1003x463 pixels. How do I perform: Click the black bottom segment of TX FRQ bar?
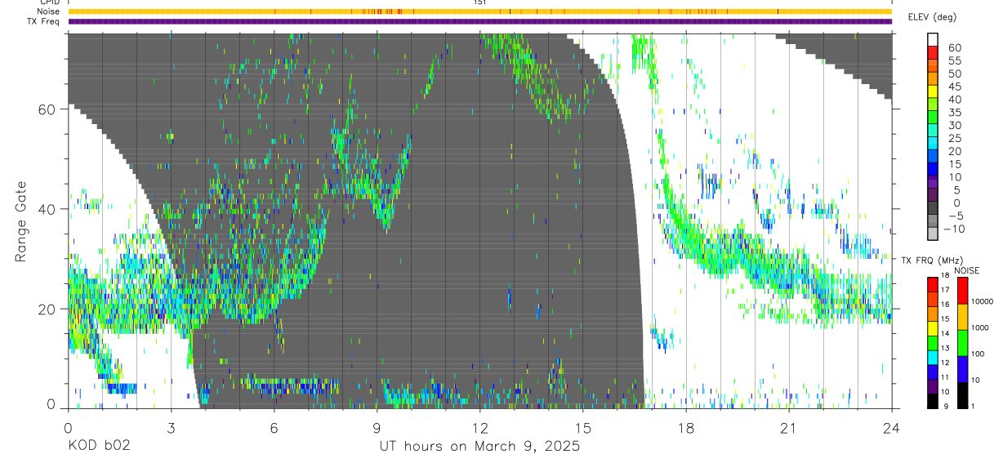(x=933, y=401)
